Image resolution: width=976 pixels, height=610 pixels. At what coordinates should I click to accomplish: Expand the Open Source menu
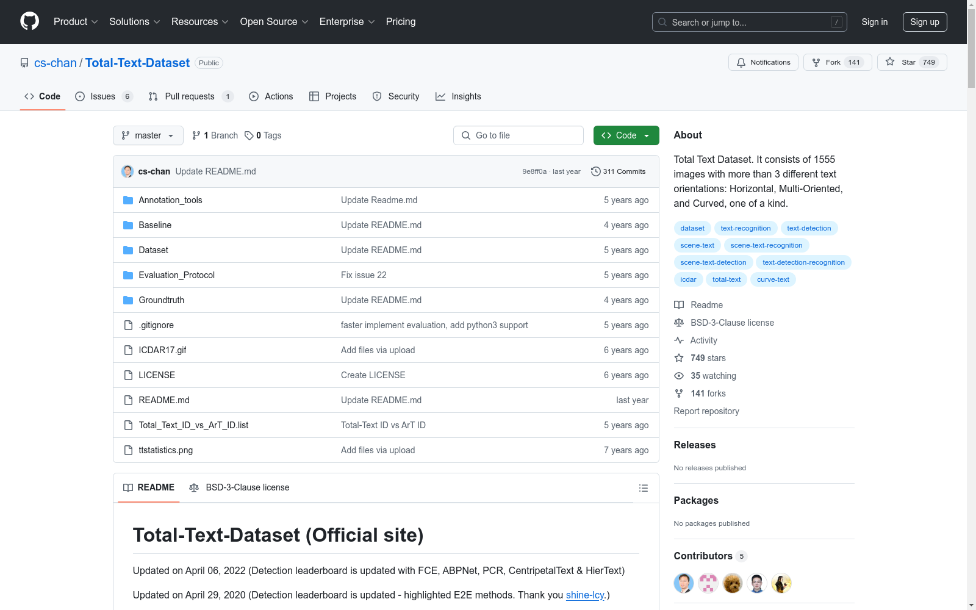(x=274, y=21)
